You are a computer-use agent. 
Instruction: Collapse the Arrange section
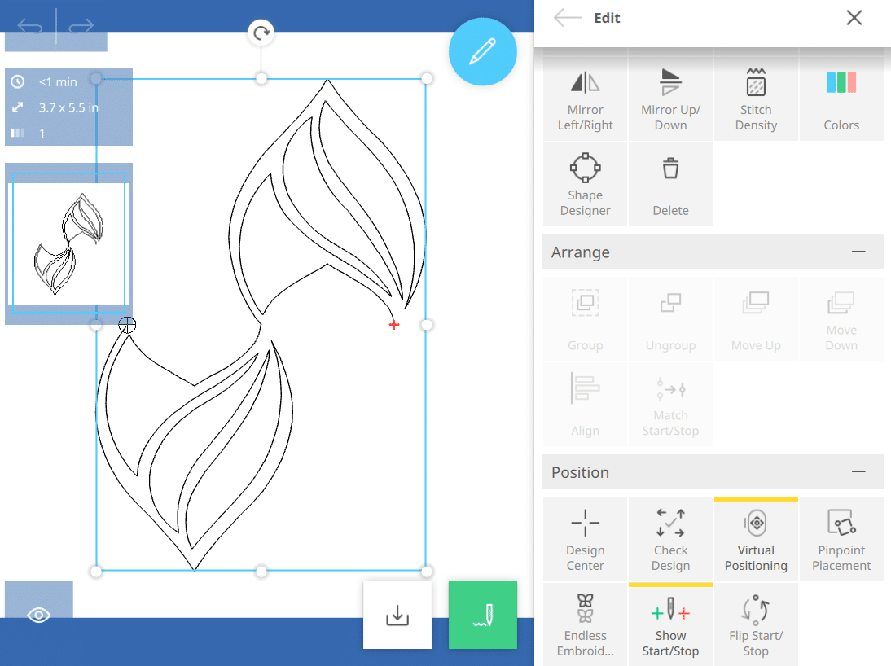[858, 251]
